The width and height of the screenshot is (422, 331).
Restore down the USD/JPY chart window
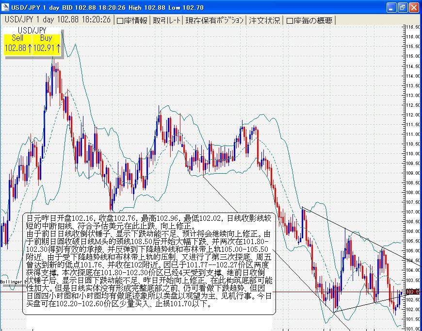pyautogui.click(x=403, y=8)
